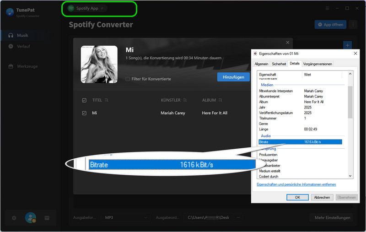Open settings gear in sidebar bottom

pyautogui.click(x=14, y=218)
